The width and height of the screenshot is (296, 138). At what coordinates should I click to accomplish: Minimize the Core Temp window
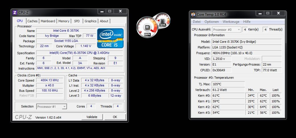tap(260, 13)
